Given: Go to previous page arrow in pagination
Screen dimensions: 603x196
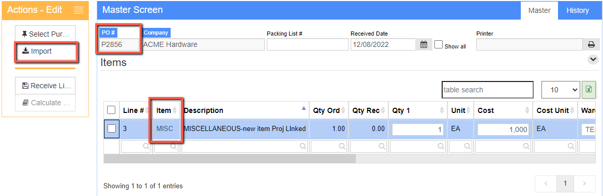Looking at the screenshot, I should click(x=546, y=184).
